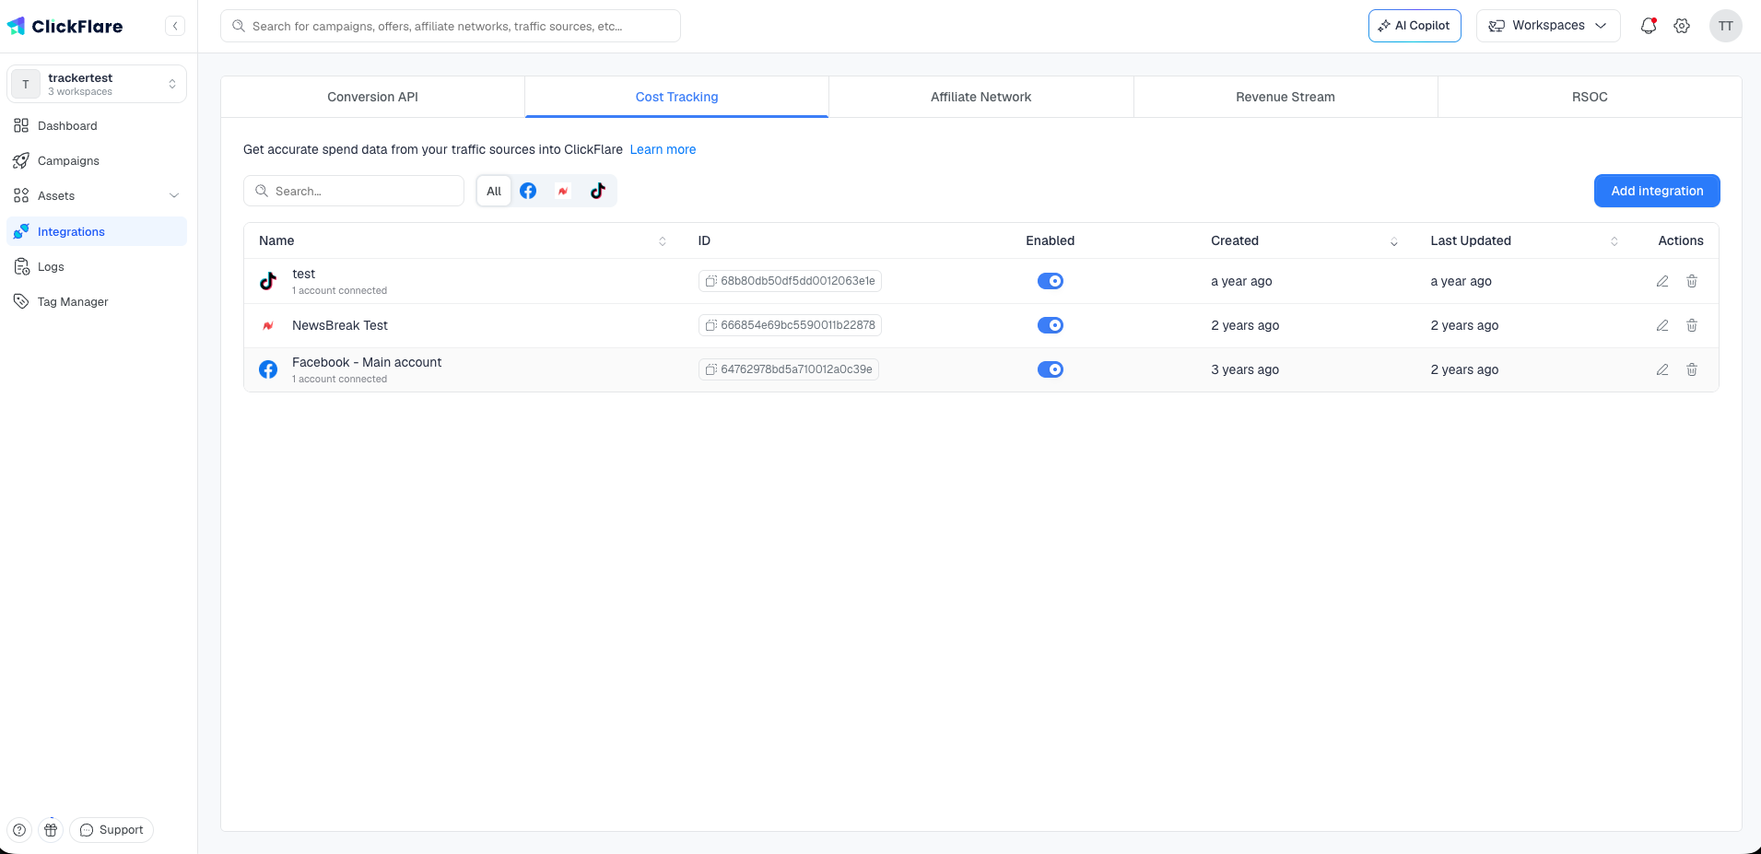Follow the Learn more link

(663, 149)
